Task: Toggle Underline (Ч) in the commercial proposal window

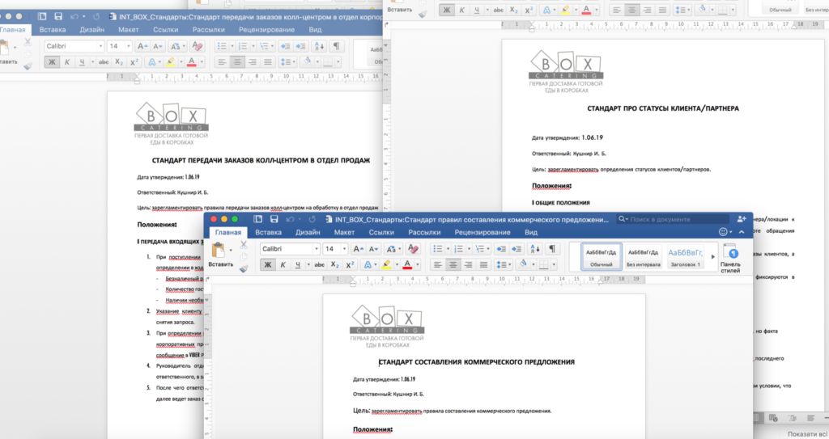Action: pos(298,264)
